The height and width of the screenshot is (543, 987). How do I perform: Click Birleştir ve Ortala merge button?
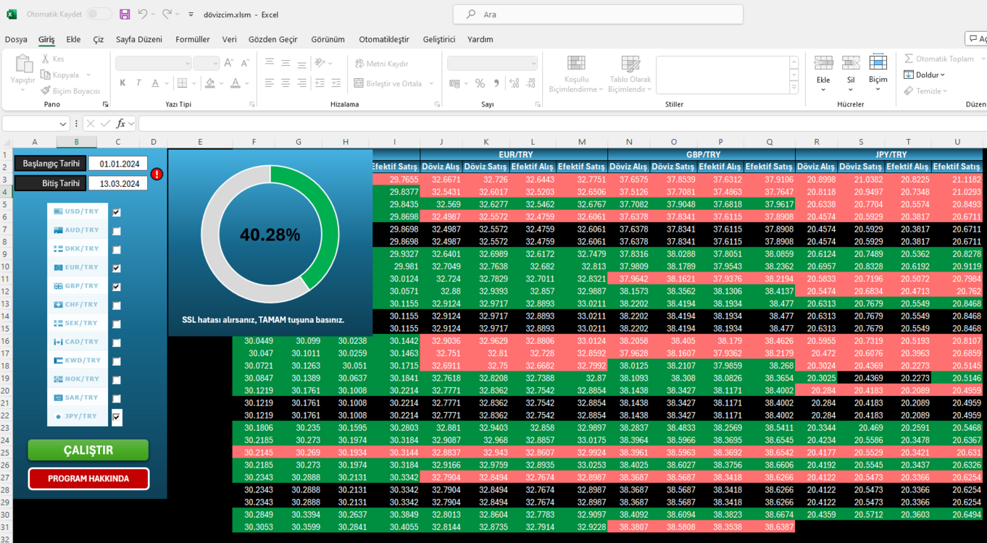coord(388,83)
